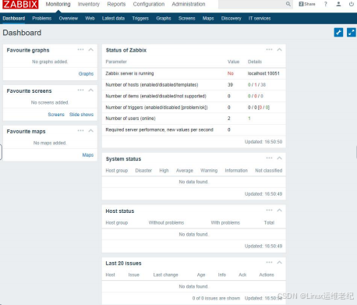Go to the Maps submenu
Image resolution: width=357 pixels, height=305 pixels.
coord(208,19)
